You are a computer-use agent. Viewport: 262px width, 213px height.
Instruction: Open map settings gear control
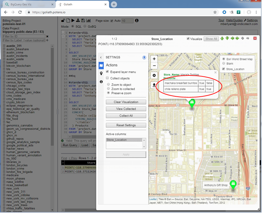[154, 75]
